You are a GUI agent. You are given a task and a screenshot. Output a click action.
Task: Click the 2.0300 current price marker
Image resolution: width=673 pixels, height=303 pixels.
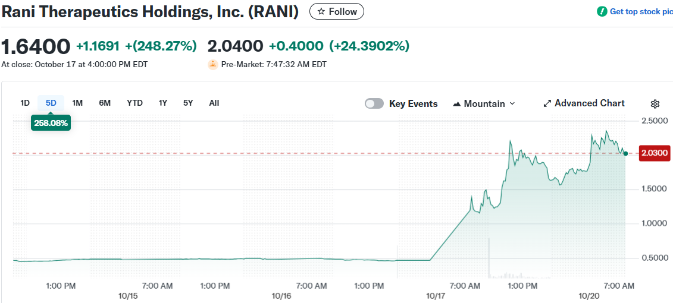point(654,153)
